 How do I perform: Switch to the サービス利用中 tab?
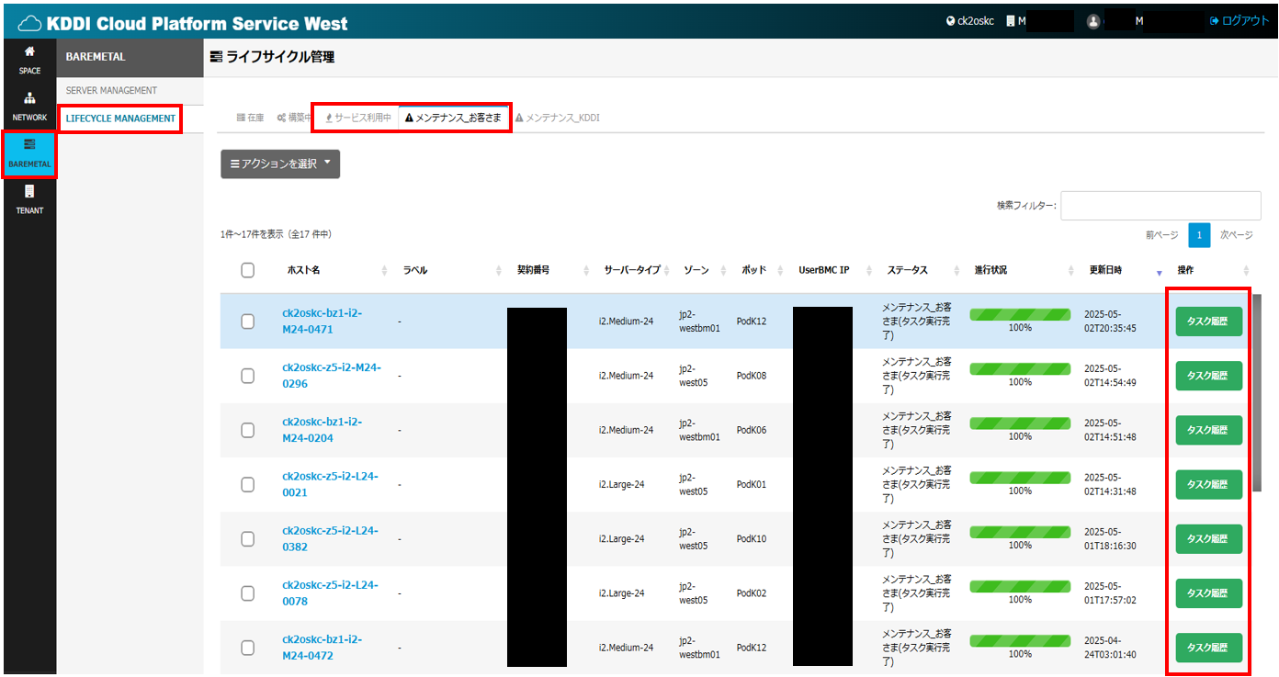point(358,118)
